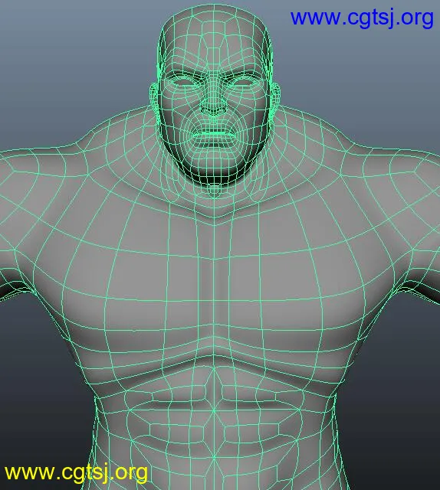Viewport: 440px width, 490px height.
Task: Pick the character's chin faces
Action: [x=214, y=164]
